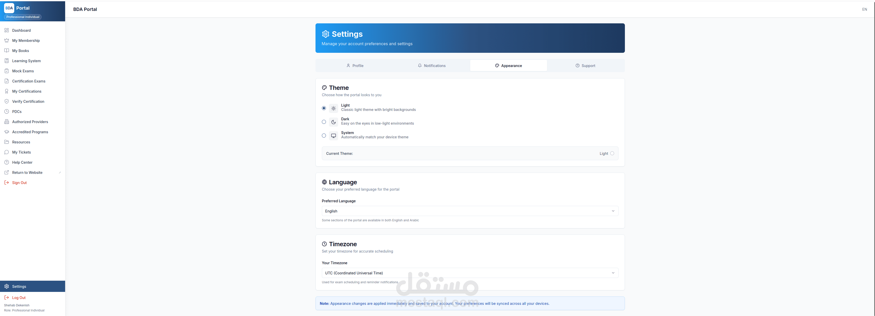The height and width of the screenshot is (316, 875).
Task: Click the Sign Out link
Action: (19, 182)
